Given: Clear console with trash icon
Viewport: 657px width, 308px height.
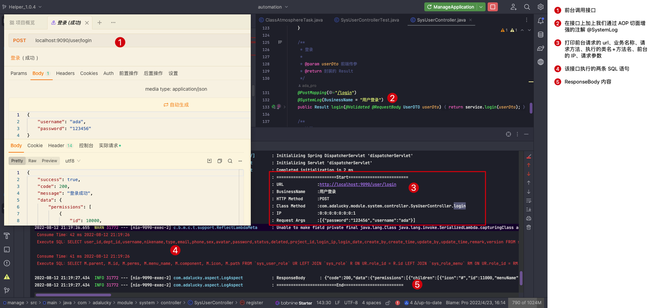Looking at the screenshot, I should (x=529, y=227).
